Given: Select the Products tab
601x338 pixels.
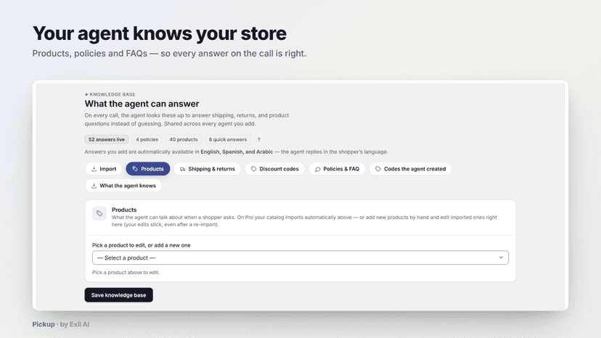Looking at the screenshot, I should coord(148,168).
